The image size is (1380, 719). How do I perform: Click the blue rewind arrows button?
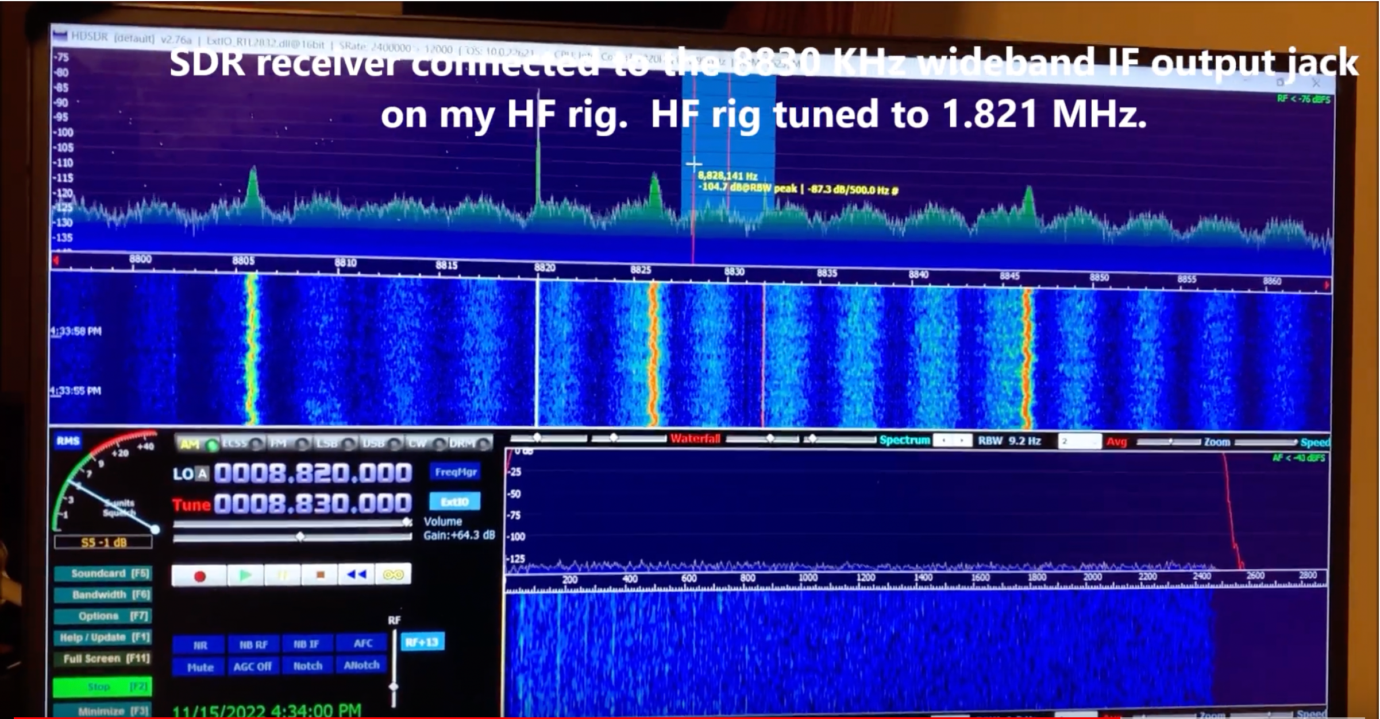[356, 574]
